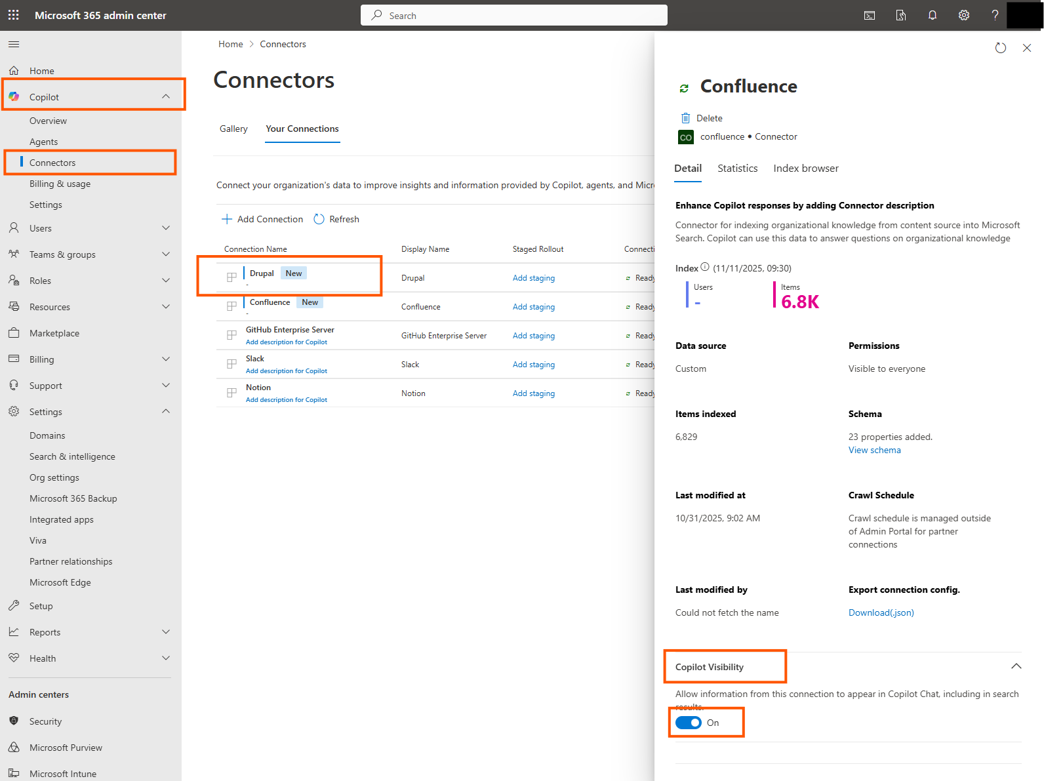Viewport: 1044px width, 781px height.
Task: Open the settings gear in header
Action: tap(963, 15)
